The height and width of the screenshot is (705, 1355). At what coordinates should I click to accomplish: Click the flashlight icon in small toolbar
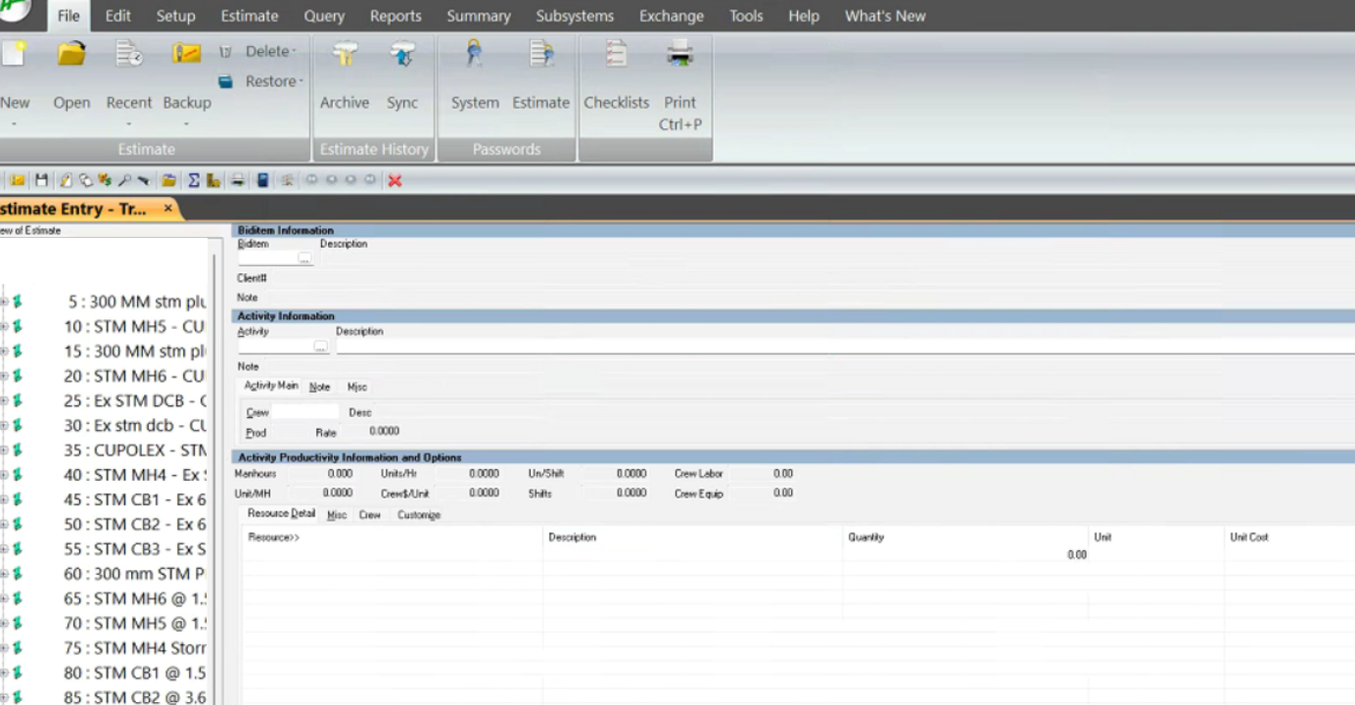click(x=144, y=180)
